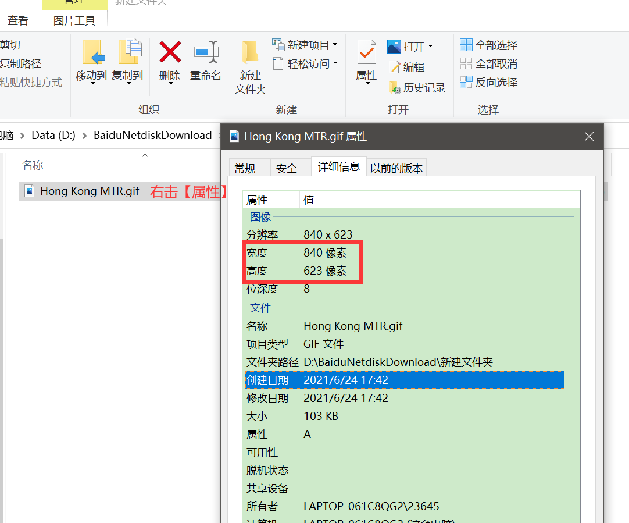Create a New folder via ribbon icon

click(249, 52)
